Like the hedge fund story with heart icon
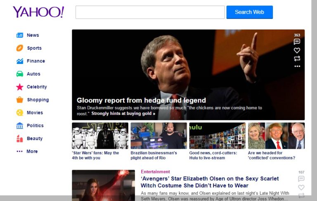The width and height of the screenshot is (317, 201). coord(297,50)
